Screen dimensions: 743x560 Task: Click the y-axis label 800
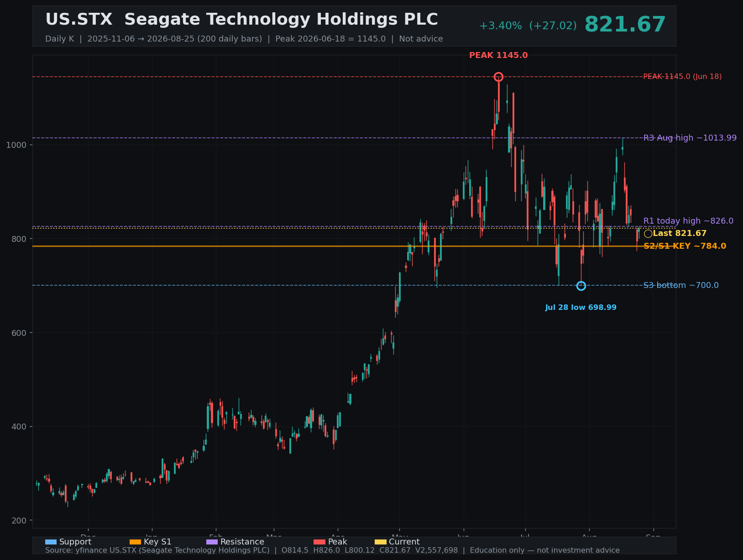19,239
